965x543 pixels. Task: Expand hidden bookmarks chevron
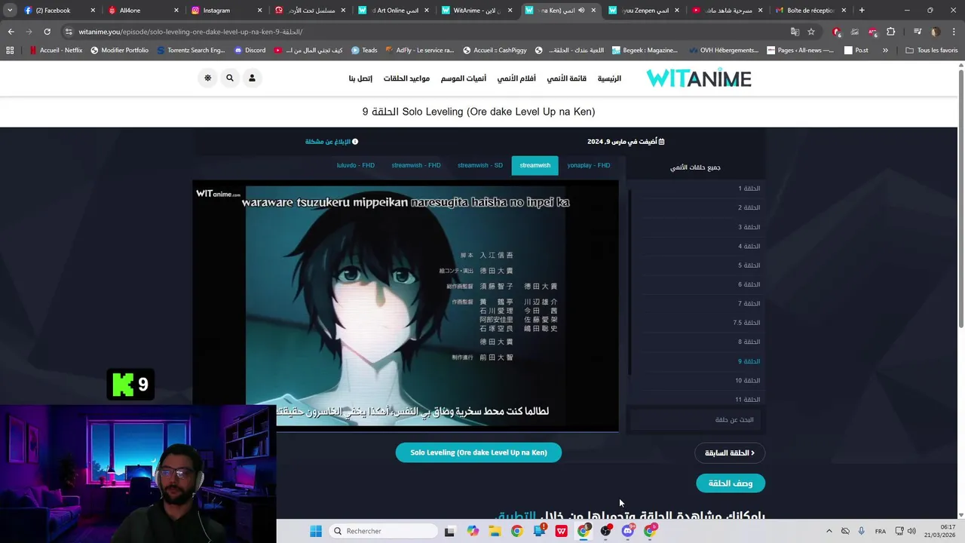tap(885, 51)
